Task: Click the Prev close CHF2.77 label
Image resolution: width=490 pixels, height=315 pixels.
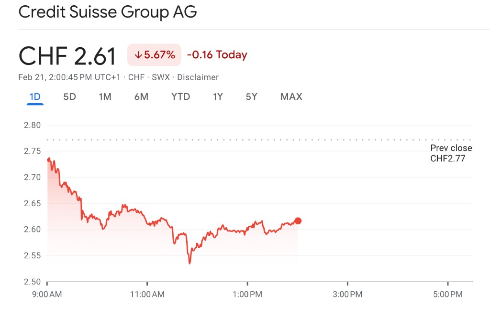Action: [x=451, y=153]
